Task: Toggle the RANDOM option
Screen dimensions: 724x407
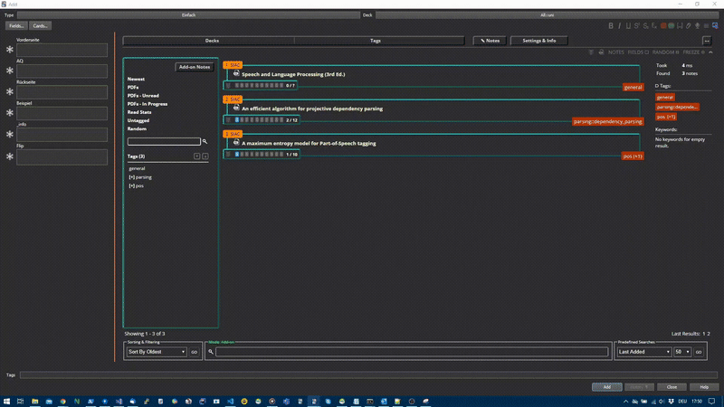Action: pos(665,52)
